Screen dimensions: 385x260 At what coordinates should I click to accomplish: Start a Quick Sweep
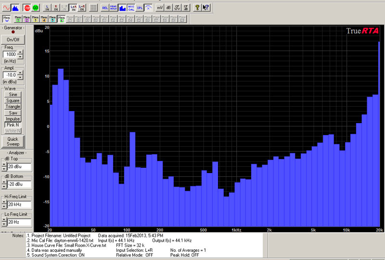click(13, 141)
